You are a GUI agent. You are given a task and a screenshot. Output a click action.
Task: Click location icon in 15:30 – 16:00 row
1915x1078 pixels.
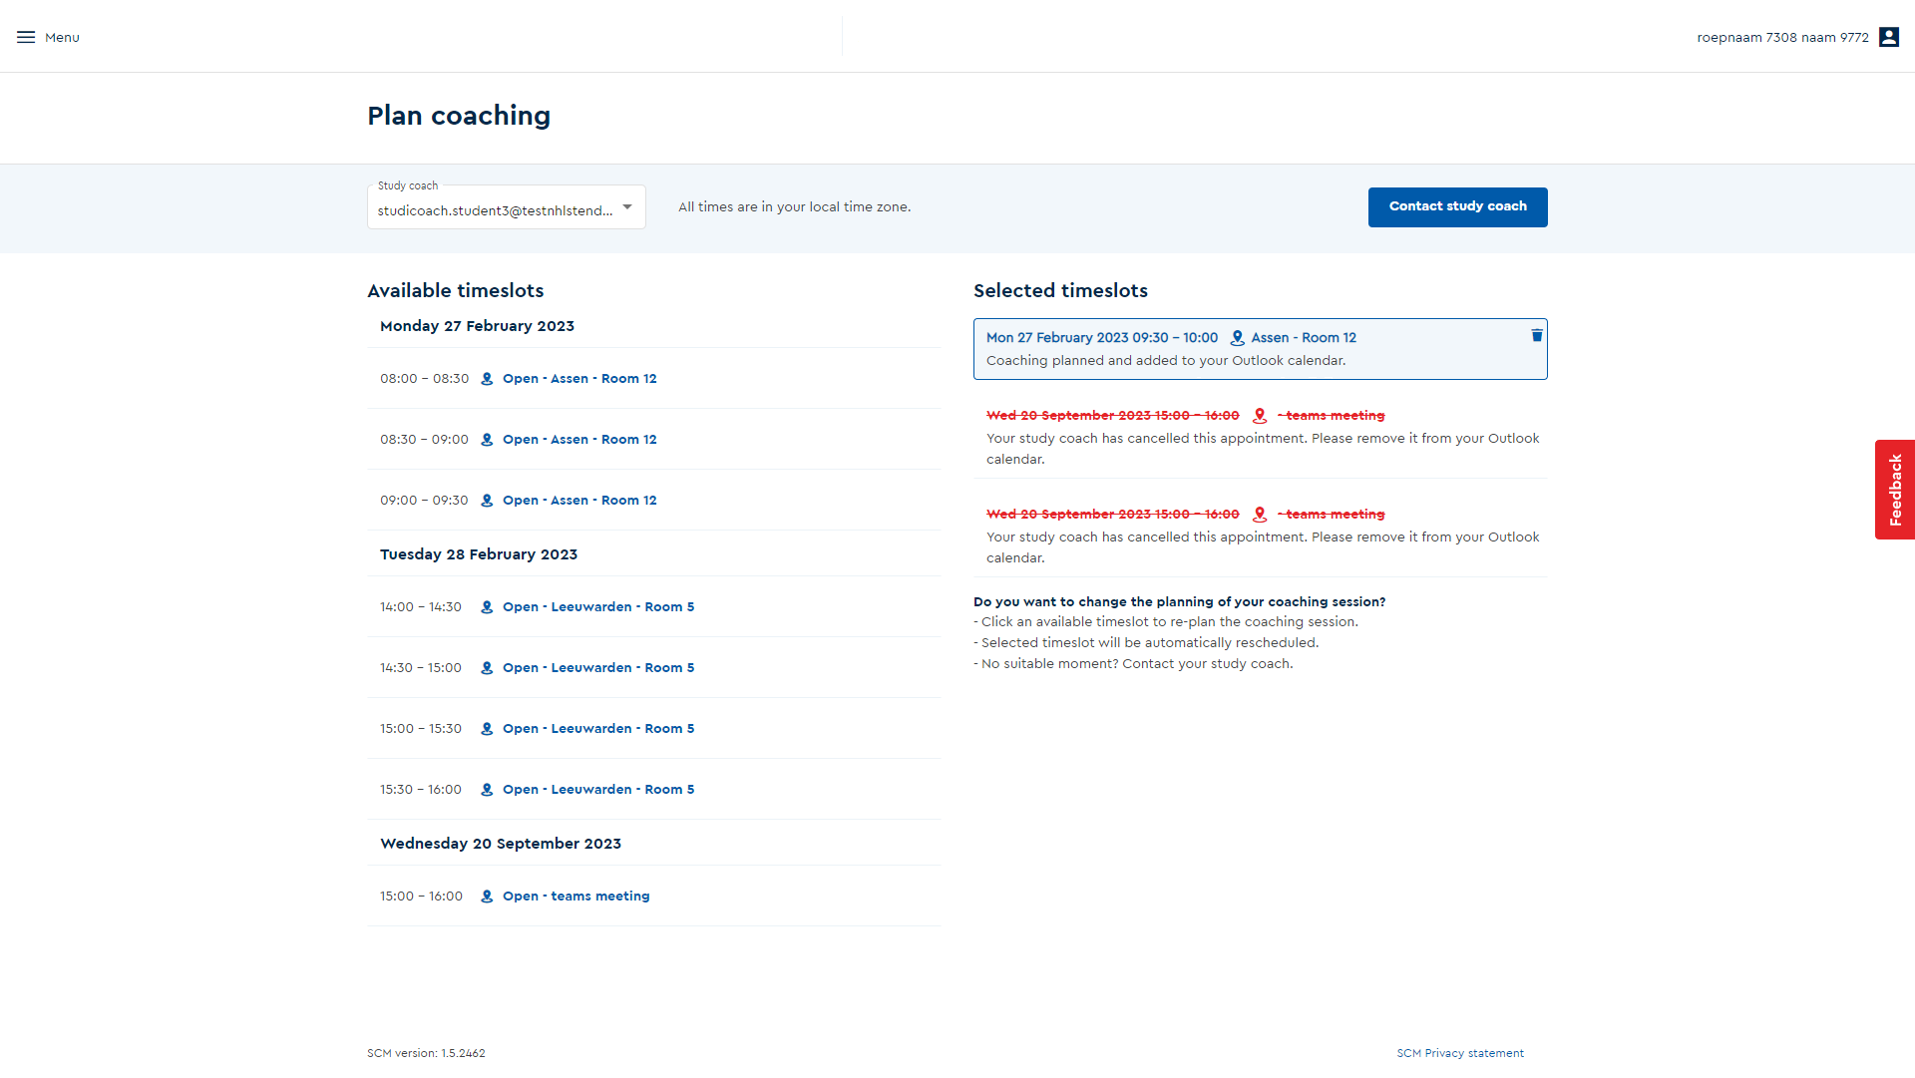pyautogui.click(x=487, y=790)
